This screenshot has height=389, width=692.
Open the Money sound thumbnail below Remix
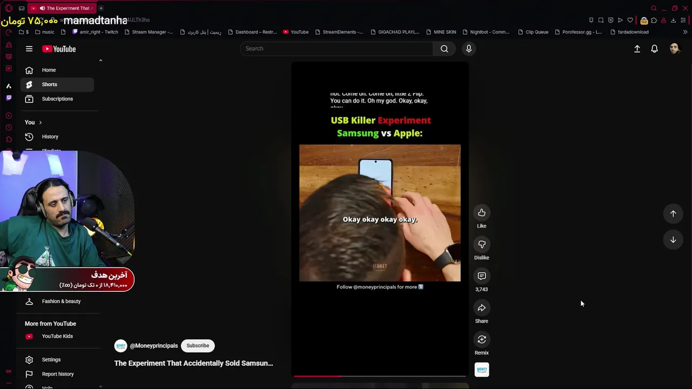482,370
